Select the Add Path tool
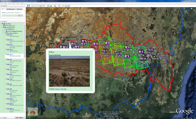This screenshot has height=119, width=196. [38, 6]
